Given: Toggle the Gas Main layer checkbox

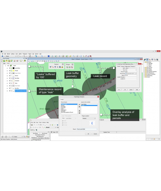Looking at the screenshot, I should [10, 88].
